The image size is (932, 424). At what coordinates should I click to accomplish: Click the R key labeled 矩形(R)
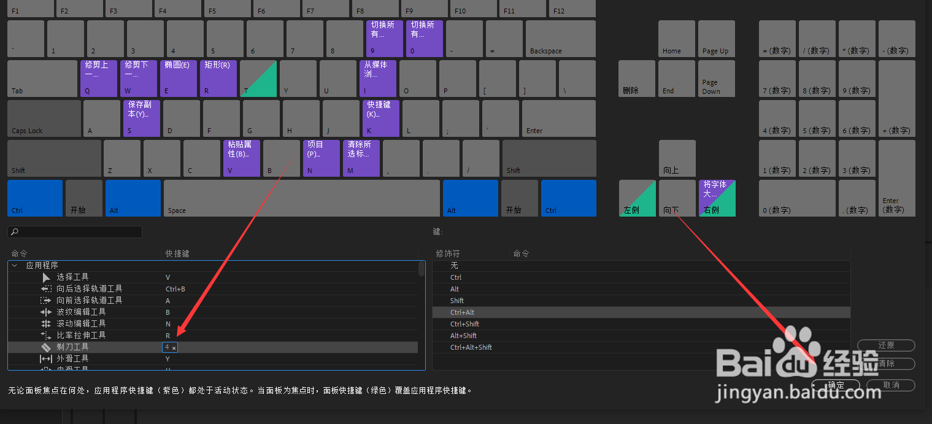click(218, 79)
